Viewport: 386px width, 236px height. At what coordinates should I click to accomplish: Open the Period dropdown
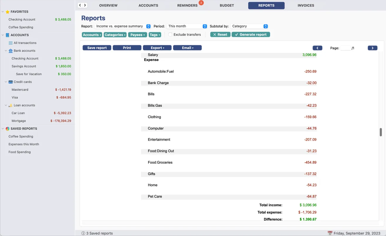tap(187, 26)
